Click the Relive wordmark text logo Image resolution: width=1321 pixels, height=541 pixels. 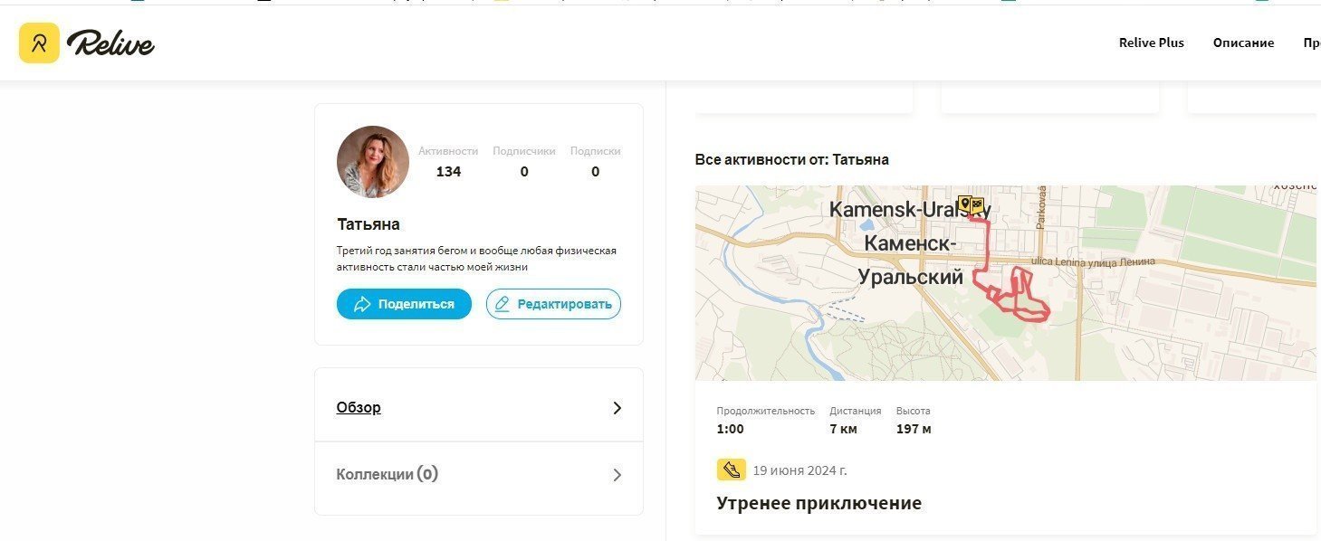point(110,43)
